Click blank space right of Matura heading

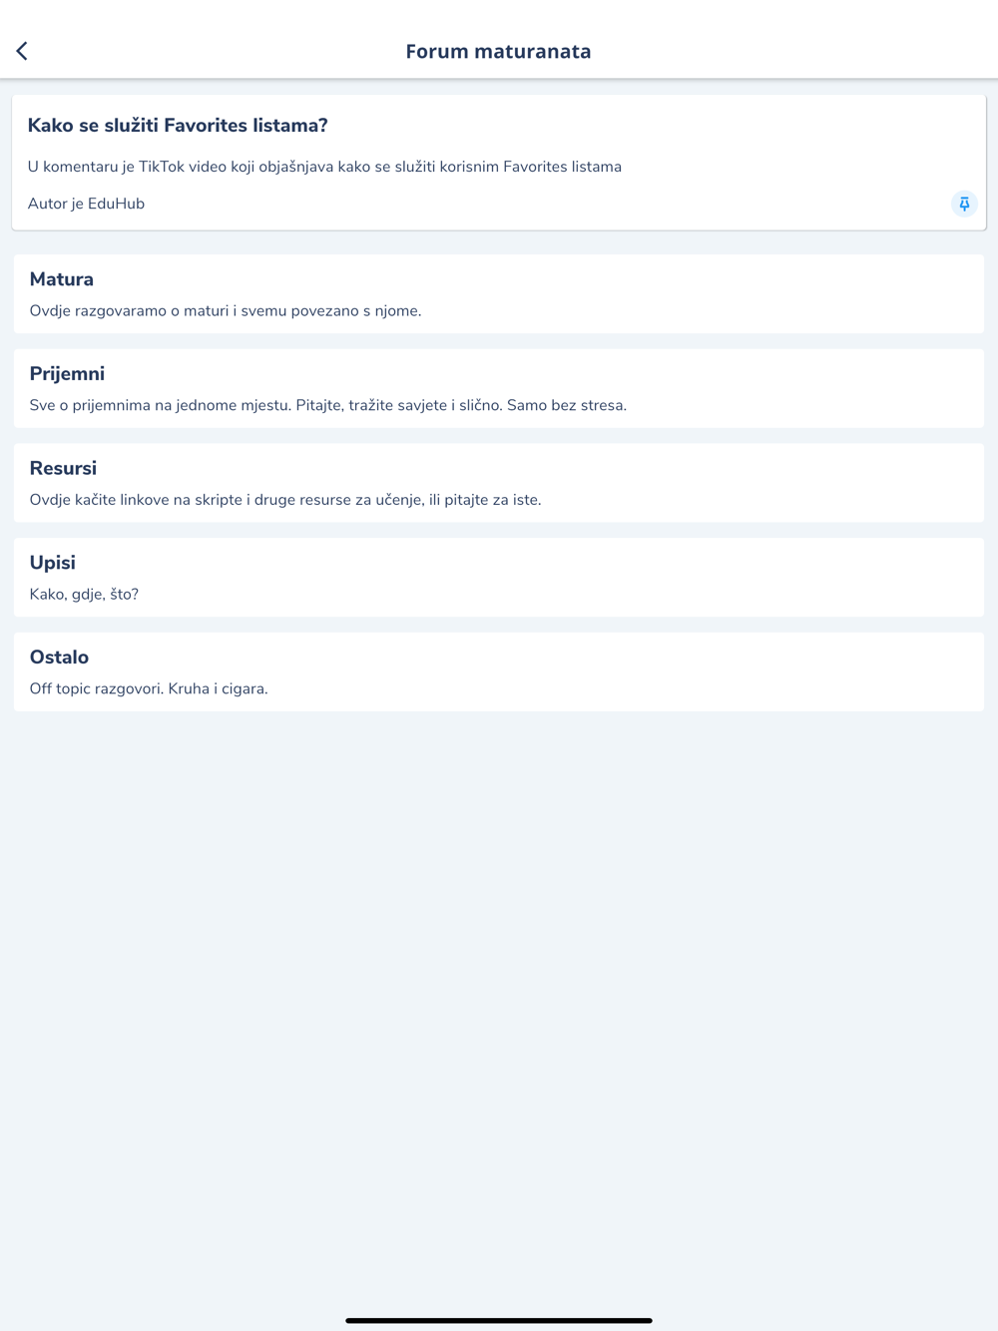tap(599, 279)
